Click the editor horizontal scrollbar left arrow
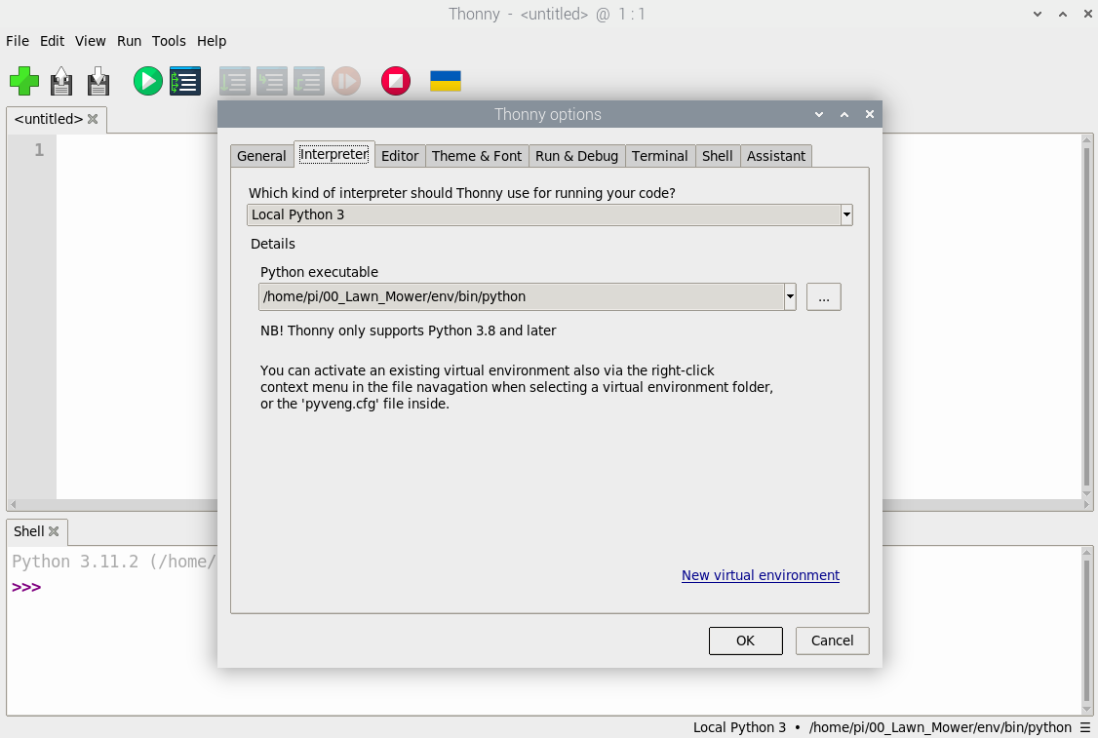 coord(13,505)
